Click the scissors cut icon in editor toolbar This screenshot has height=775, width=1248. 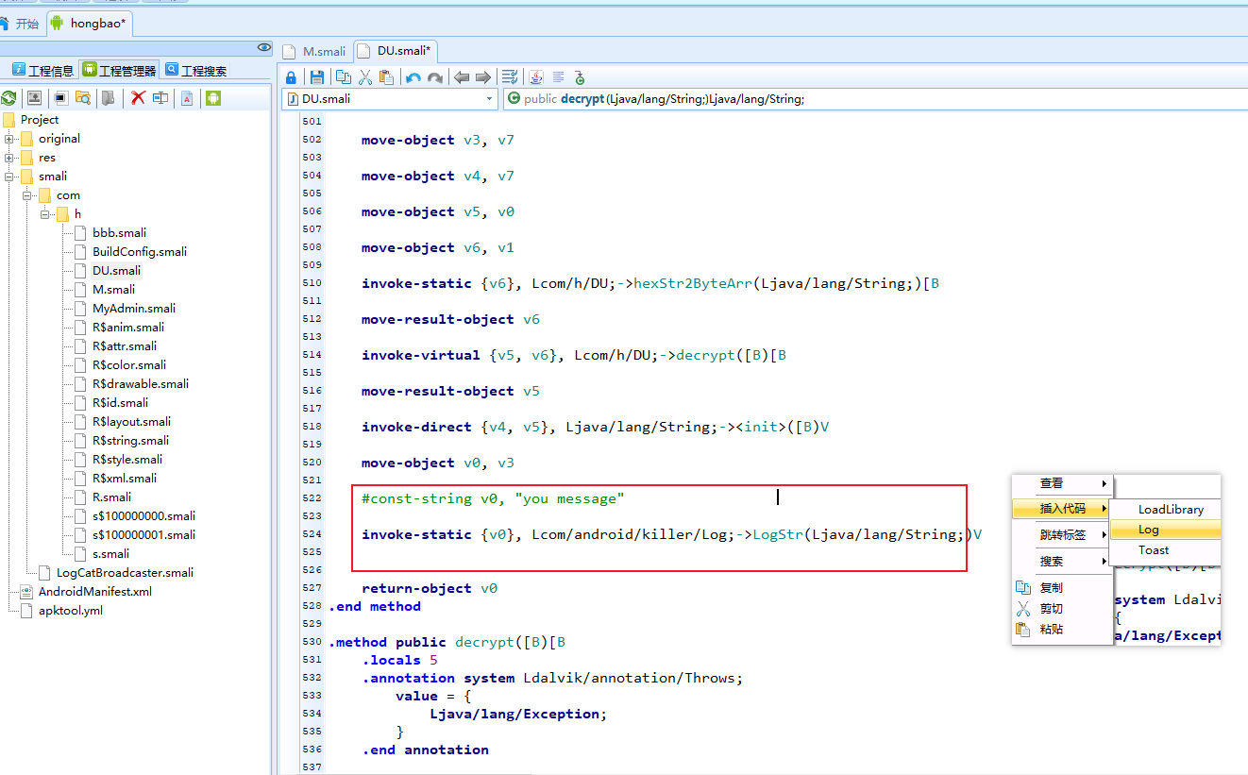(364, 77)
